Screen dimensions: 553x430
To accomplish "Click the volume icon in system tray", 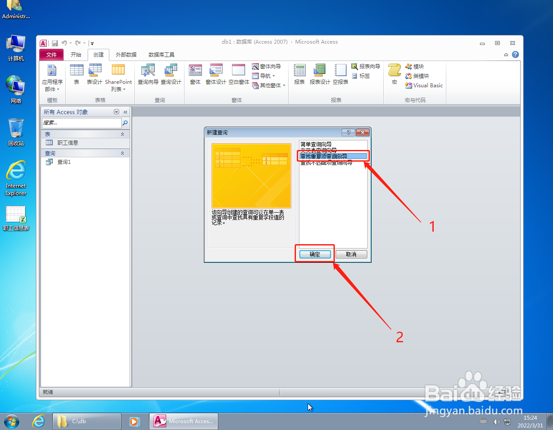I will pyautogui.click(x=496, y=421).
